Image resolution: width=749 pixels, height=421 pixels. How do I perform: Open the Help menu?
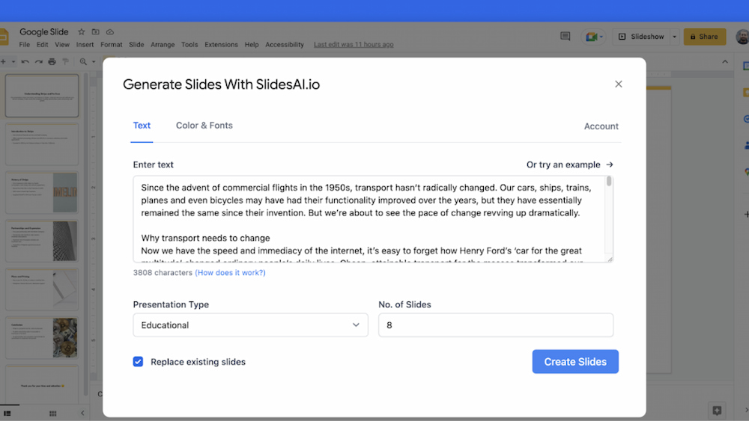[x=252, y=44]
